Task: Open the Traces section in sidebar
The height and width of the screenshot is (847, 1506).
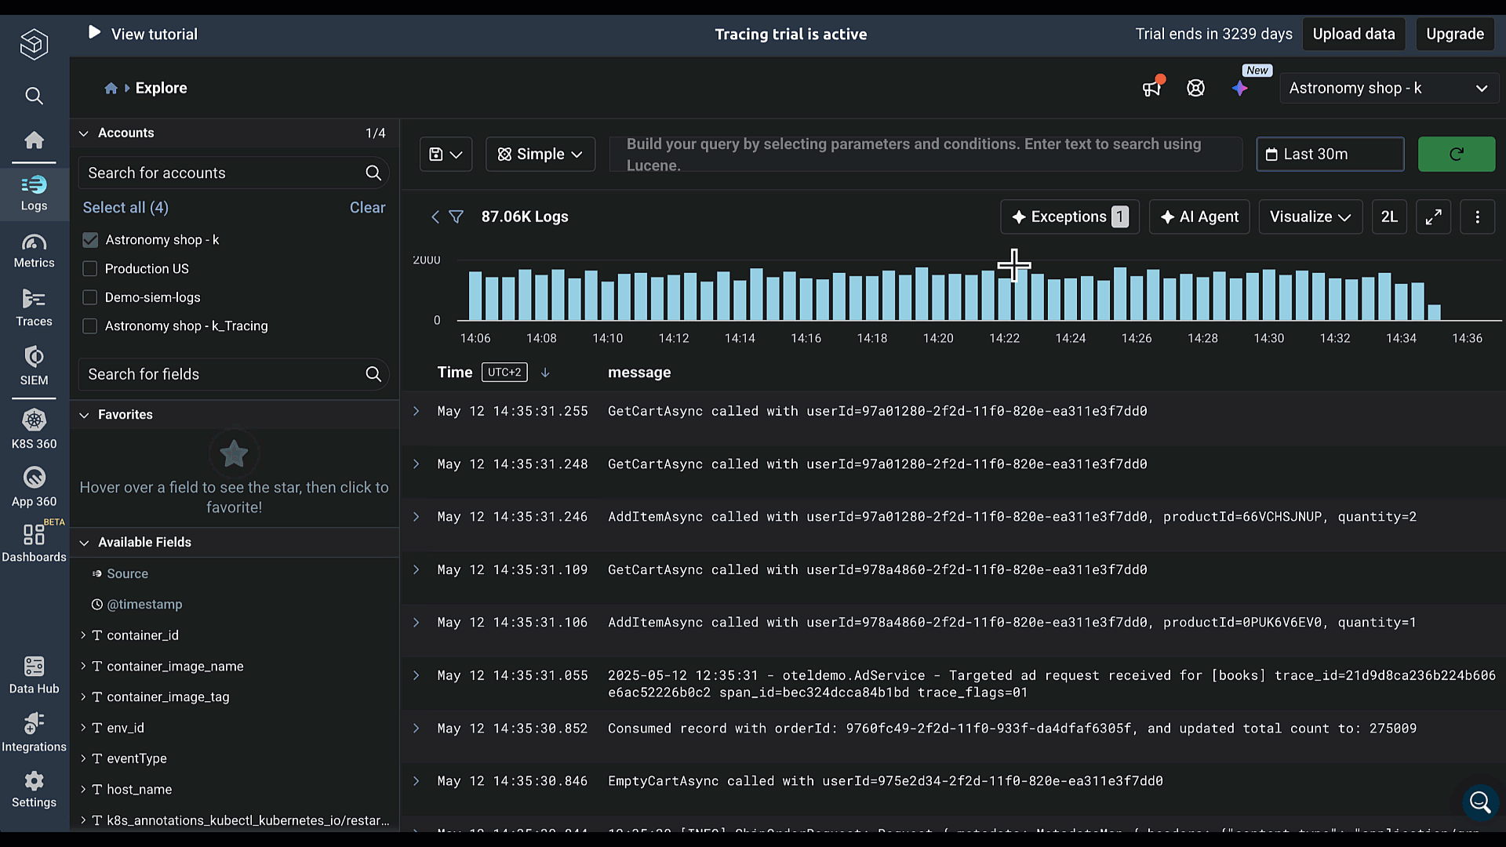Action: pyautogui.click(x=34, y=307)
